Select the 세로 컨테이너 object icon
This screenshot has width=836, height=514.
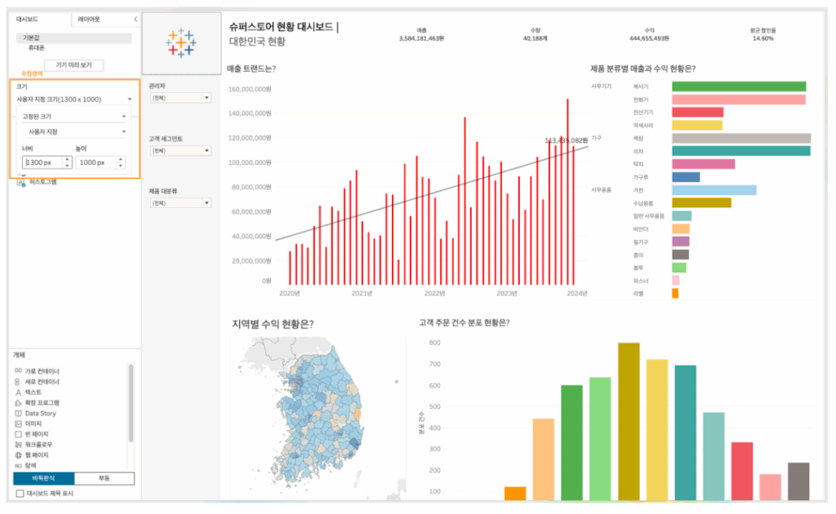[18, 382]
